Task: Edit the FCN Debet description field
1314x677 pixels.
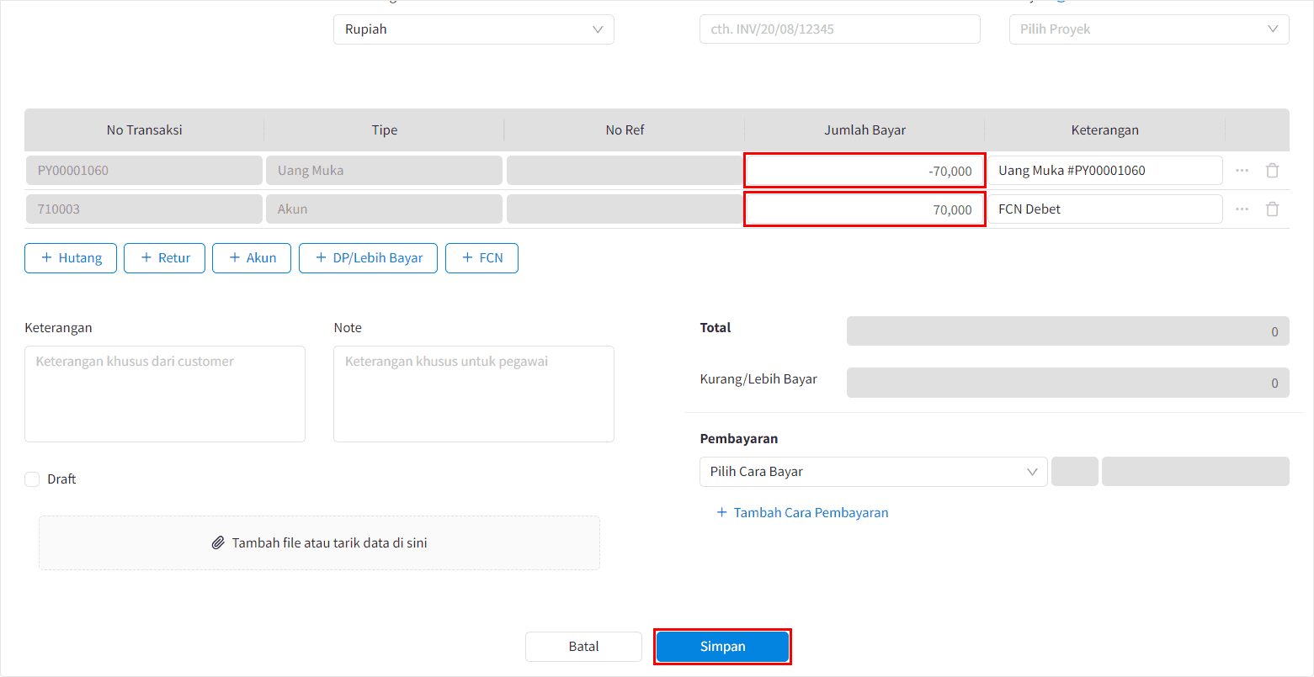Action: pos(1104,209)
